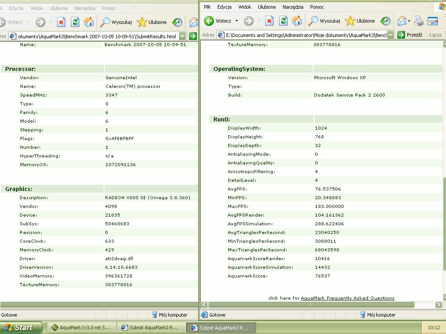Select Celeron(TM) processor name value

(x=133, y=87)
